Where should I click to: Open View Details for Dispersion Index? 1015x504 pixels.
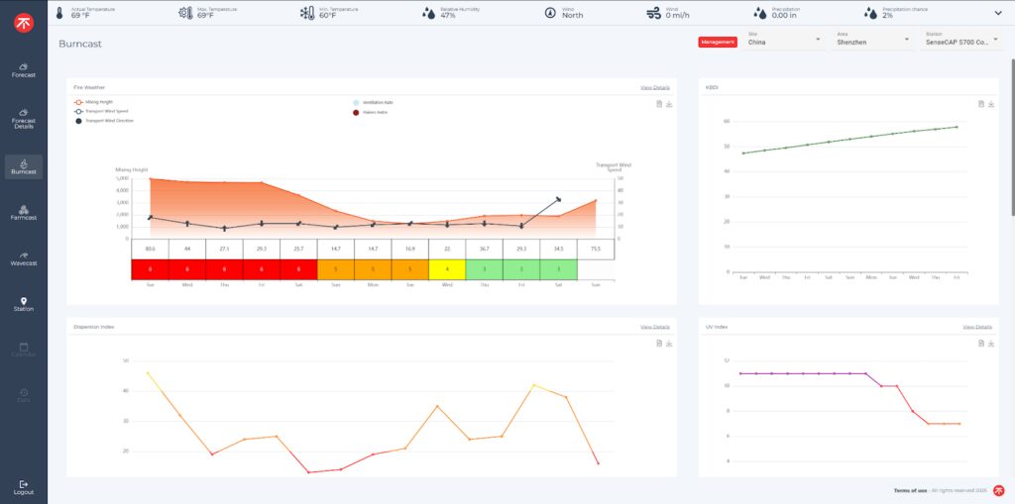(654, 327)
